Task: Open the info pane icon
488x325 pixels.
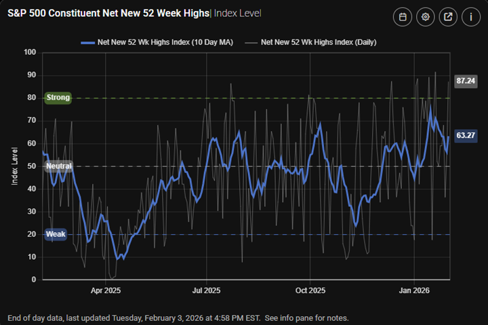Action: pyautogui.click(x=471, y=17)
